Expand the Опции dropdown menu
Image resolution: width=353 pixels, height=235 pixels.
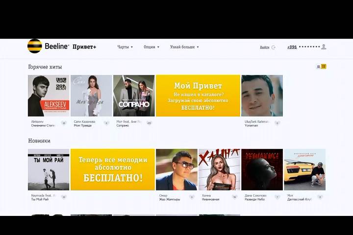tap(151, 47)
